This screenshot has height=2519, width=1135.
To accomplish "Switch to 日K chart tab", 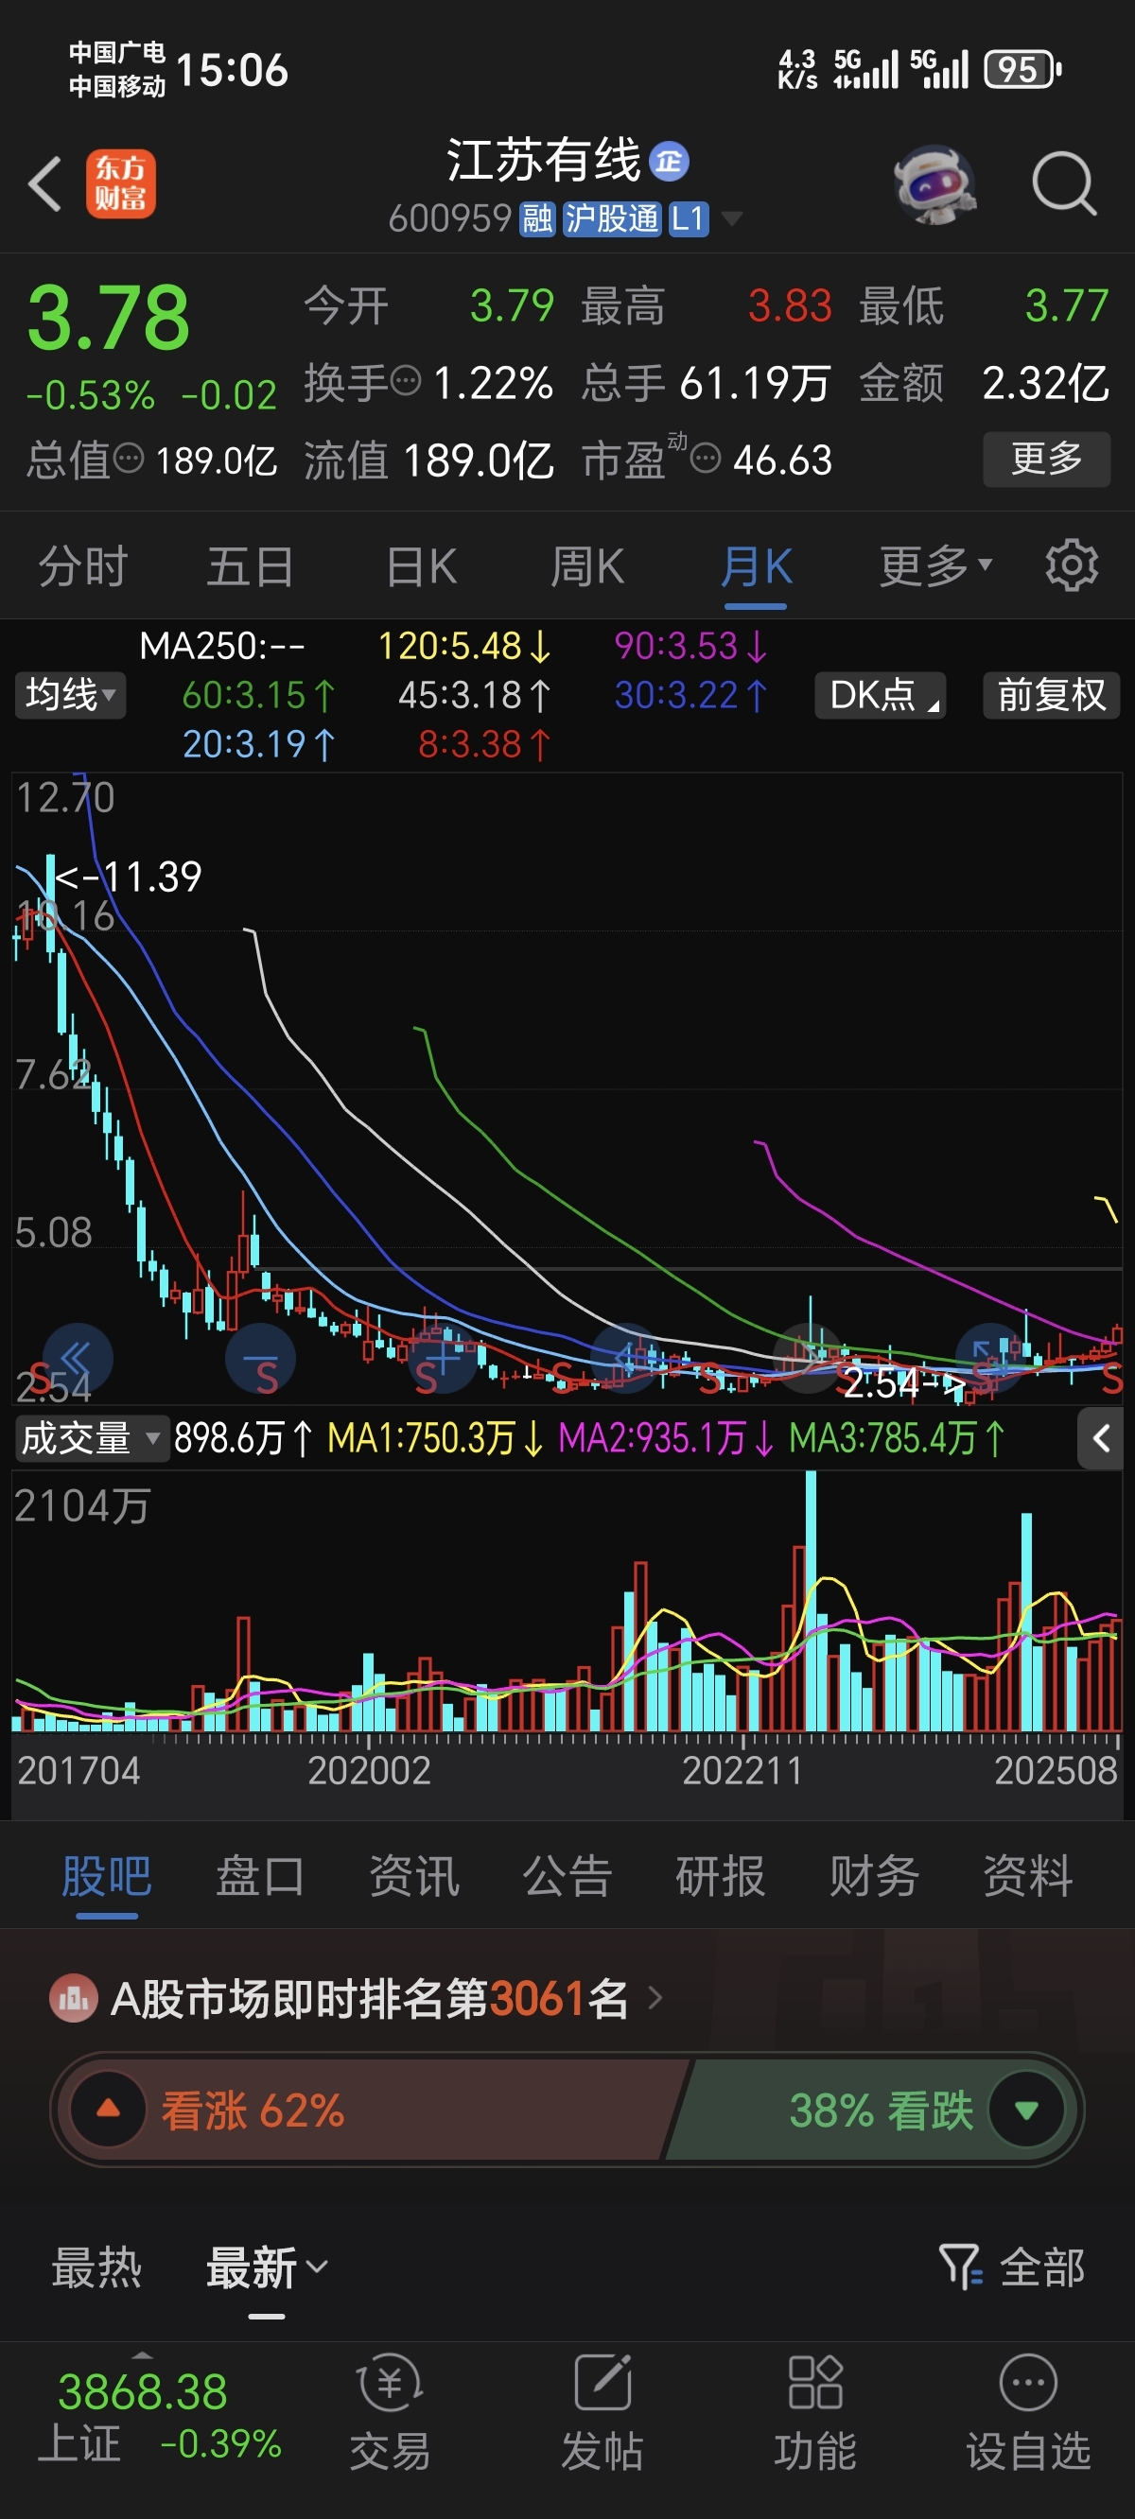I will click(x=421, y=565).
